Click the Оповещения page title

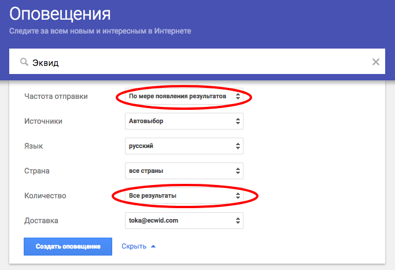coord(60,14)
